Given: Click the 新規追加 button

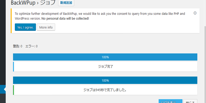Looking at the screenshot, I should click(x=66, y=3).
